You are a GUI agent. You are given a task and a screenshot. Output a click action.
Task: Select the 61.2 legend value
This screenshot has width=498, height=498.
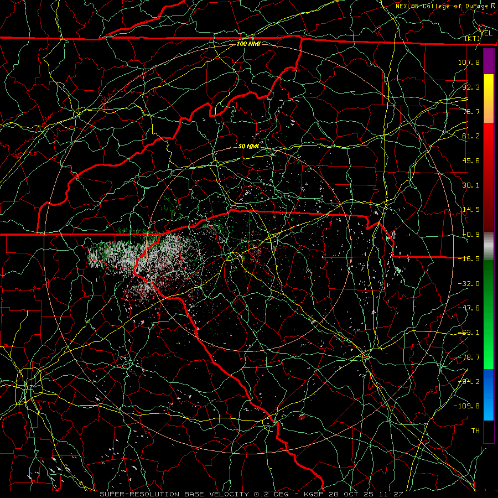click(471, 136)
